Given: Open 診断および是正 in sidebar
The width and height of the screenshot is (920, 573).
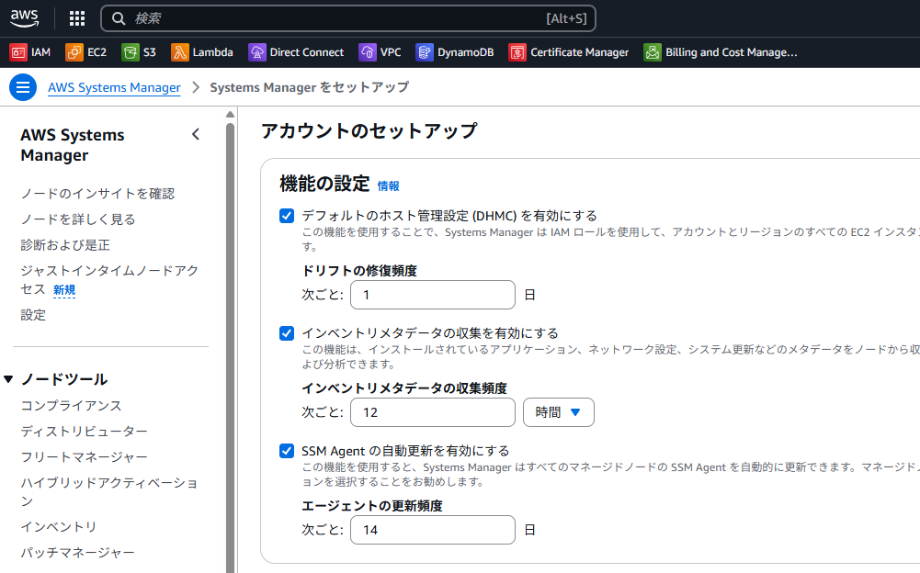Looking at the screenshot, I should click(x=65, y=245).
